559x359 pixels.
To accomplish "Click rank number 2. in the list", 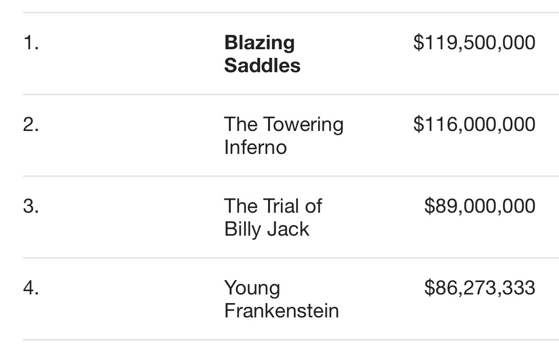I will [31, 125].
